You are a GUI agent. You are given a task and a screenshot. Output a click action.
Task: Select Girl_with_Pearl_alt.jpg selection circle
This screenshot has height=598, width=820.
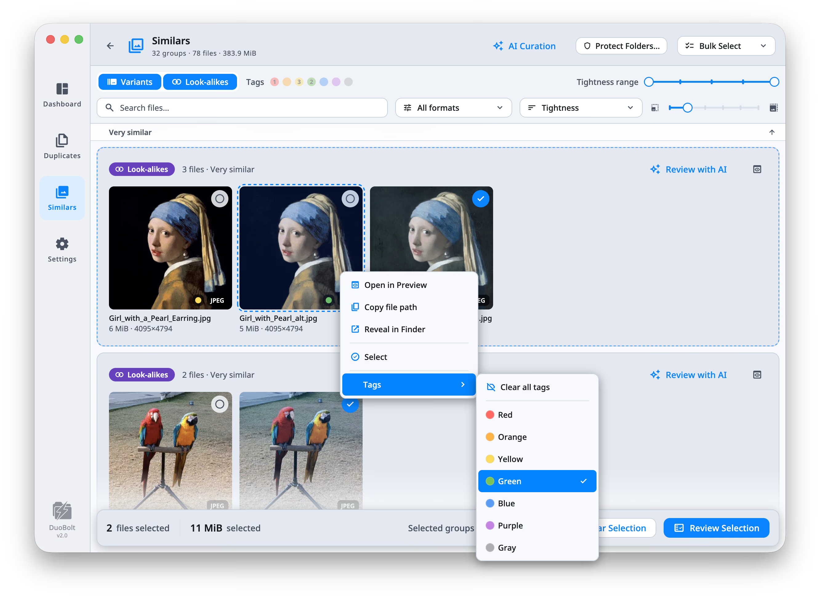(350, 199)
